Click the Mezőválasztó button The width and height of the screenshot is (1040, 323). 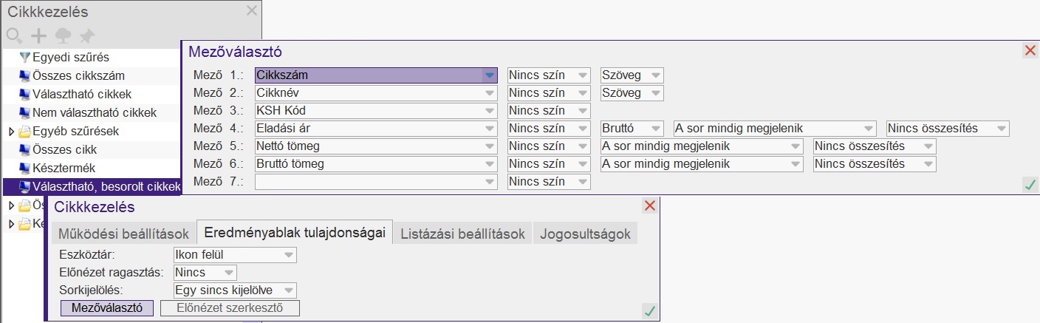pyautogui.click(x=107, y=308)
